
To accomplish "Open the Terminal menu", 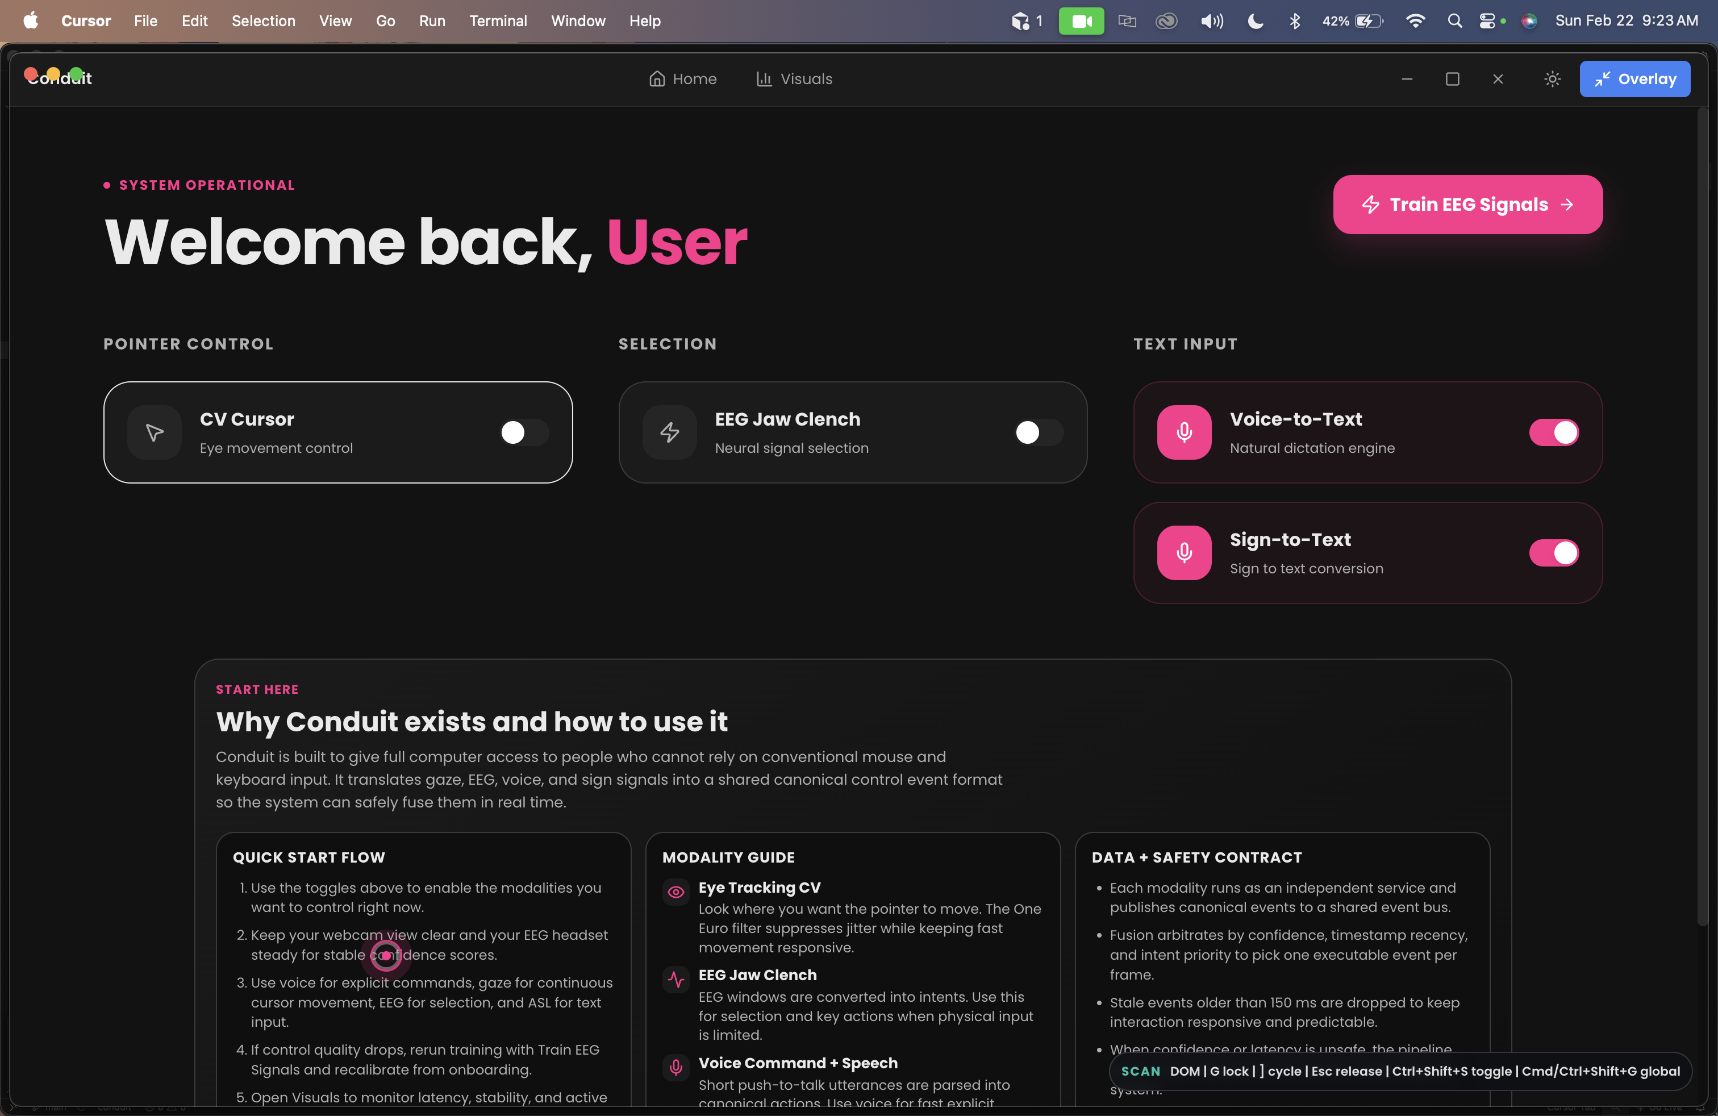I will (497, 21).
